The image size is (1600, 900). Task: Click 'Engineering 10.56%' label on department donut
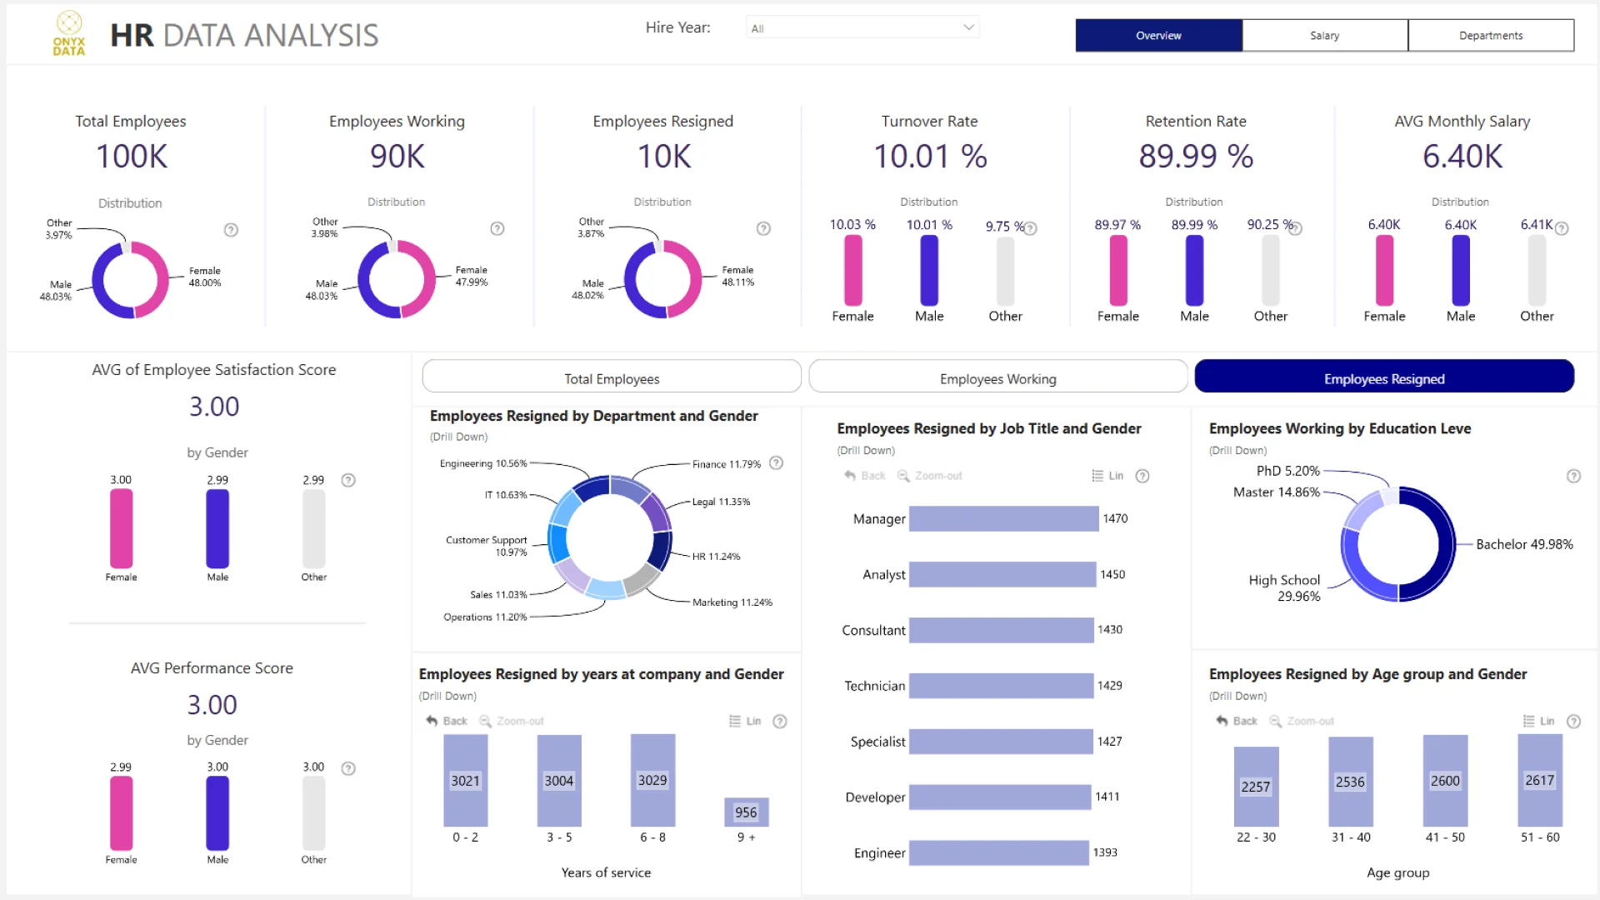tap(483, 463)
